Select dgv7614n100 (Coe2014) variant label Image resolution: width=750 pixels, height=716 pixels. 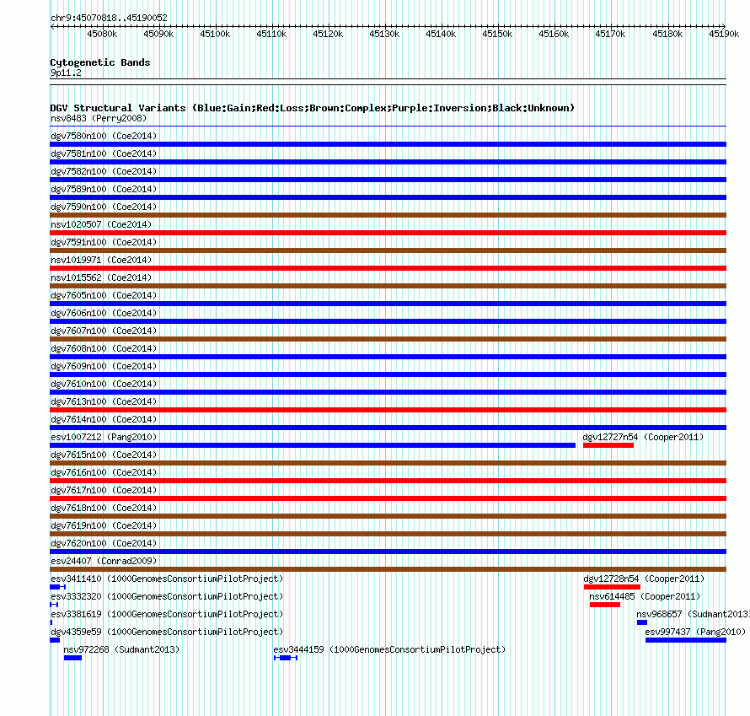tap(104, 419)
